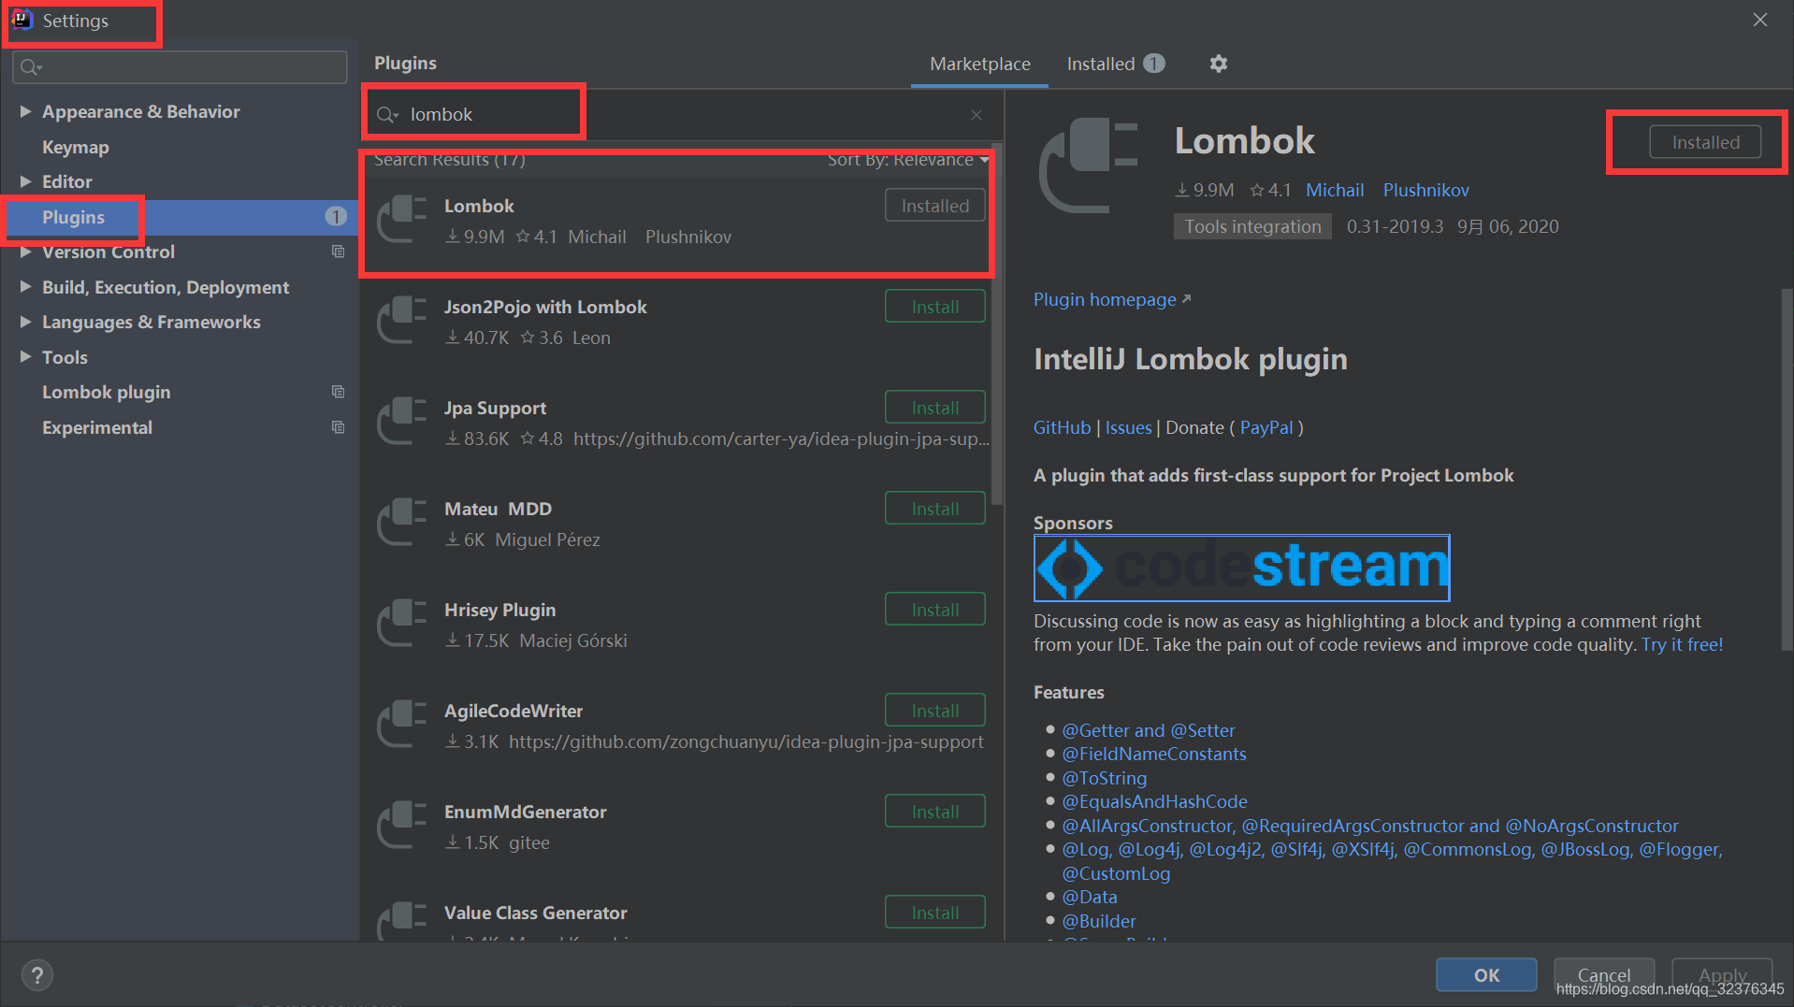The image size is (1794, 1007).
Task: Open the plugins settings gear icon
Action: [1218, 64]
